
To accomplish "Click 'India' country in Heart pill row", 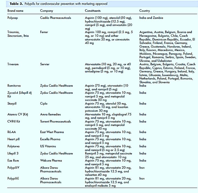I will coord(143,139).
